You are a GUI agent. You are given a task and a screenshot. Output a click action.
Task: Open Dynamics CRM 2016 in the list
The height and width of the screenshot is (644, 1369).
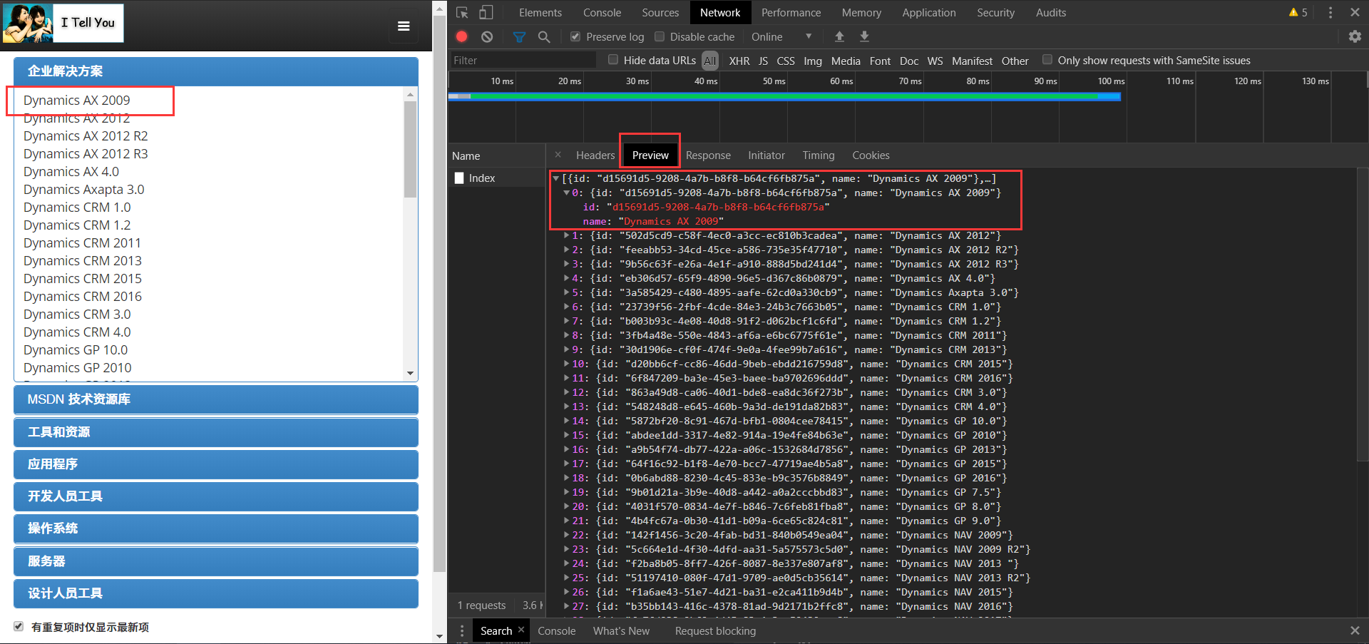[x=83, y=297]
